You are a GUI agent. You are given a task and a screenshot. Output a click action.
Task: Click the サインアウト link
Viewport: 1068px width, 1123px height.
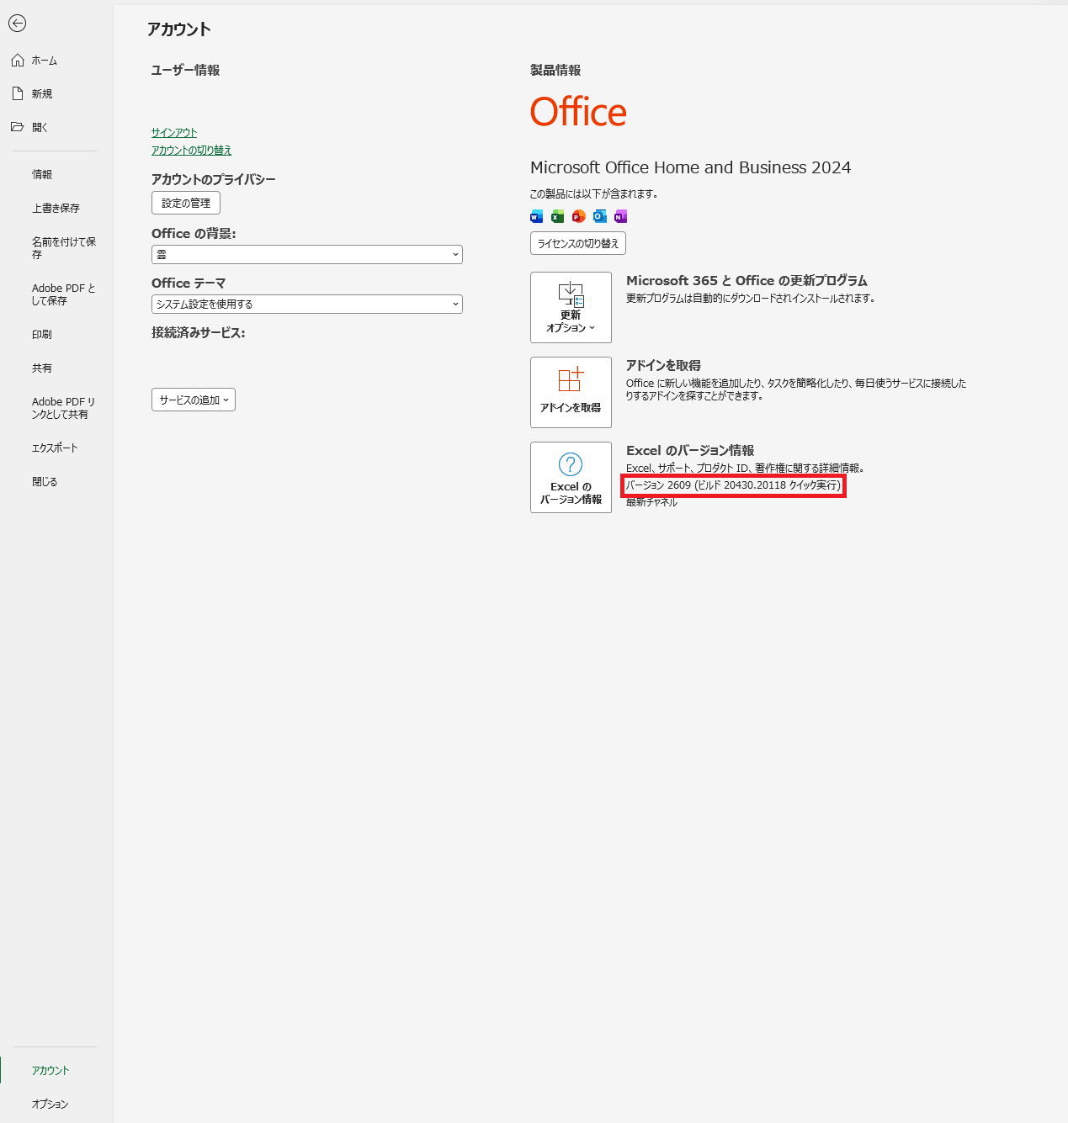[174, 133]
